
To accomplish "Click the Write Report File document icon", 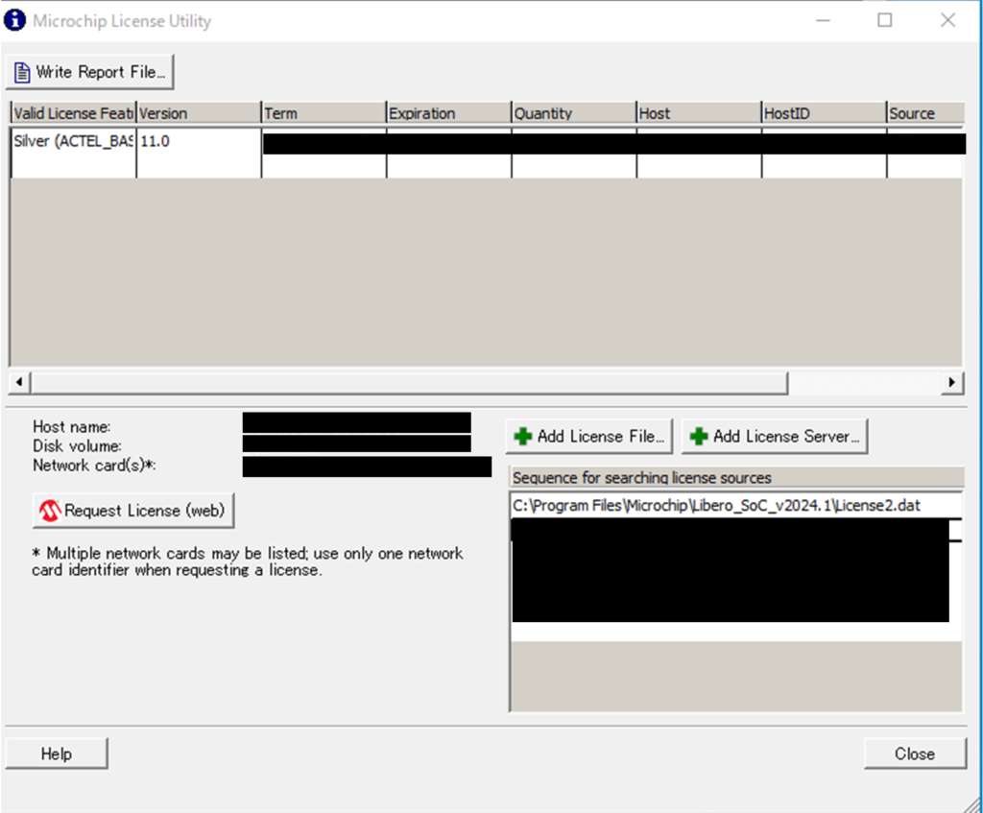I will [x=22, y=72].
